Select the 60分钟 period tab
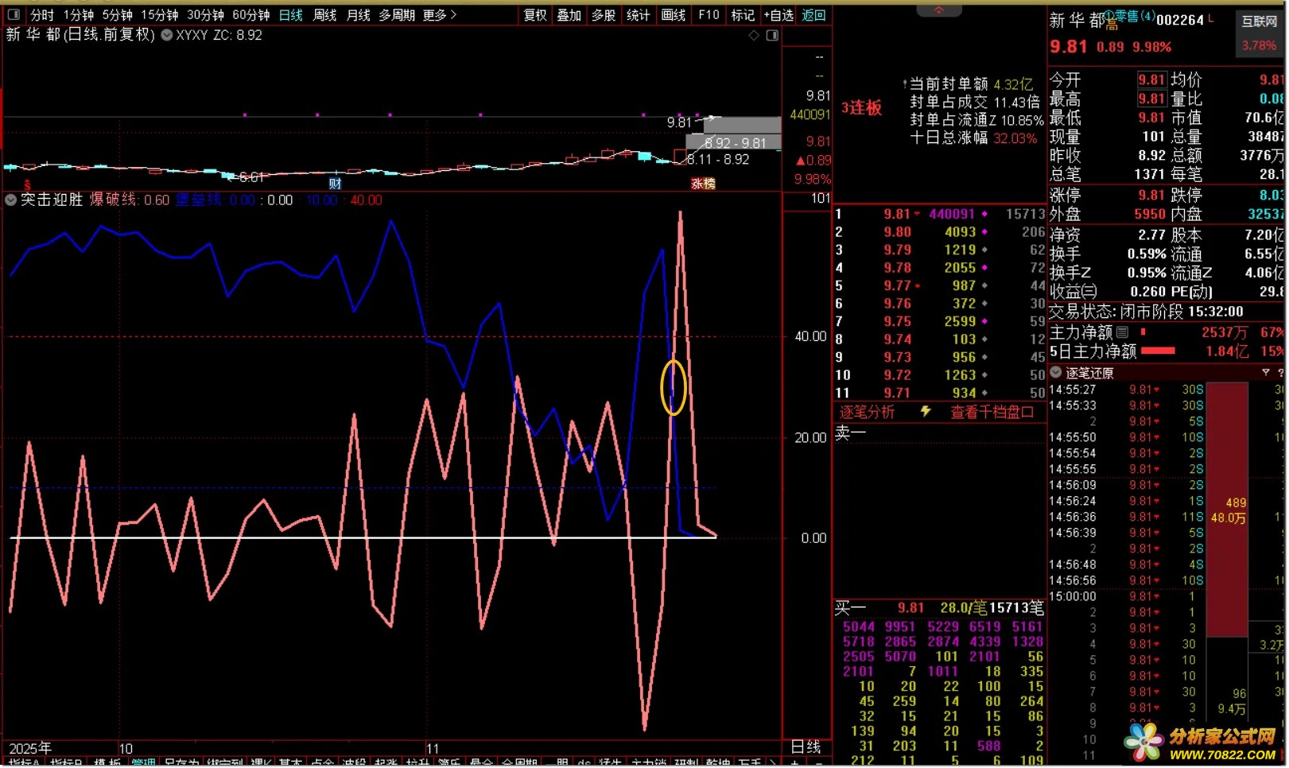Image resolution: width=1289 pixels, height=768 pixels. (251, 15)
